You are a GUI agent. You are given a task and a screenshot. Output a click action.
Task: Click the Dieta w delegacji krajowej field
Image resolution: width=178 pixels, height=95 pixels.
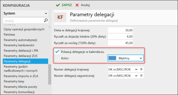(x=120, y=30)
